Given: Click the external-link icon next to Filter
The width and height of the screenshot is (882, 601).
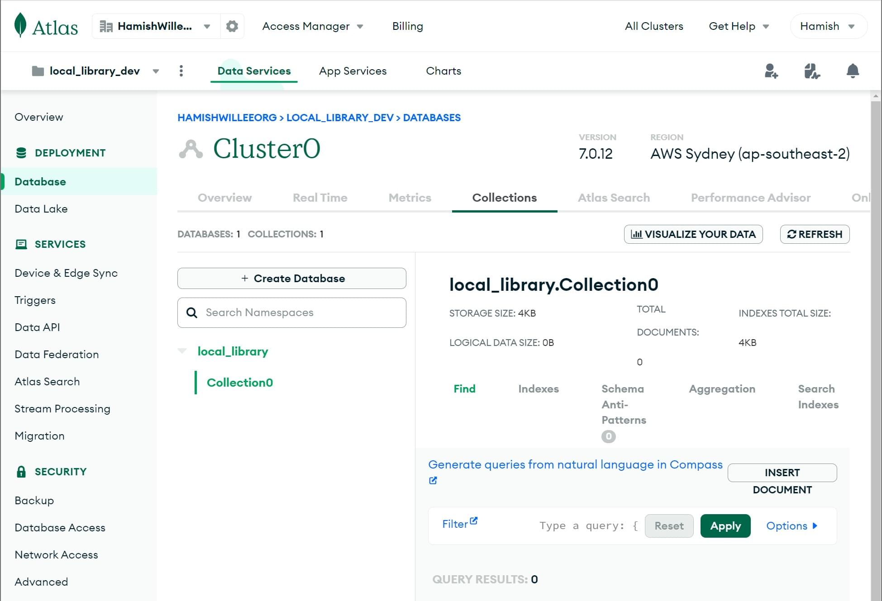Looking at the screenshot, I should 473,520.
